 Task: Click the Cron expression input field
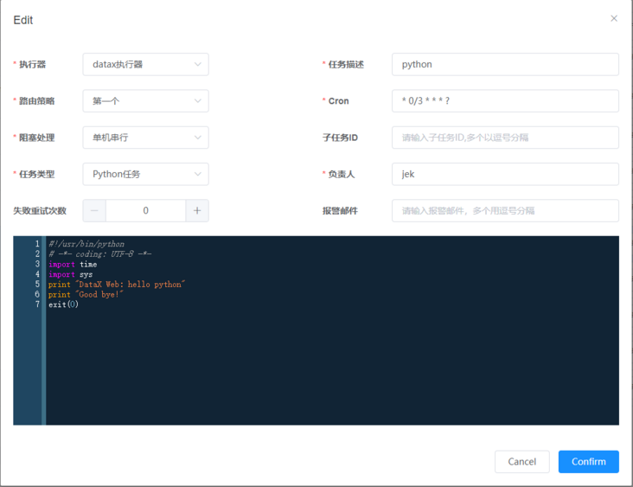point(504,101)
